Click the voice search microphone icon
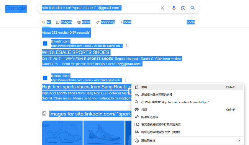The image size is (249, 145). pyautogui.click(x=174, y=8)
